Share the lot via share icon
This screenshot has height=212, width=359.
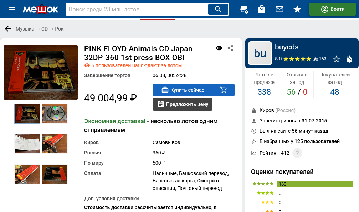230,48
